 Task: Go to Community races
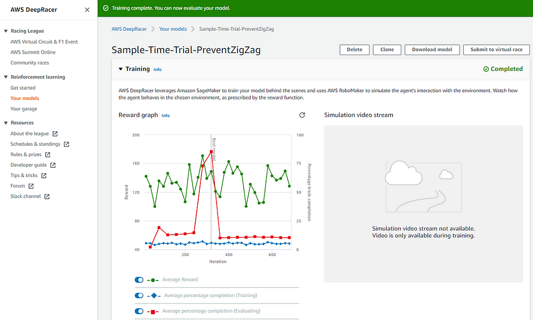[30, 63]
